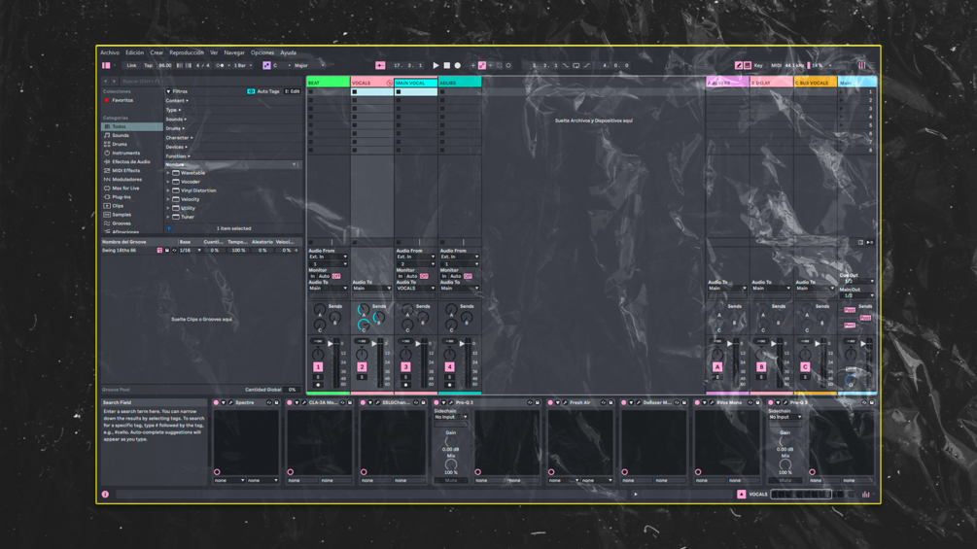
Task: Click the Stop transport button
Action: click(x=446, y=65)
